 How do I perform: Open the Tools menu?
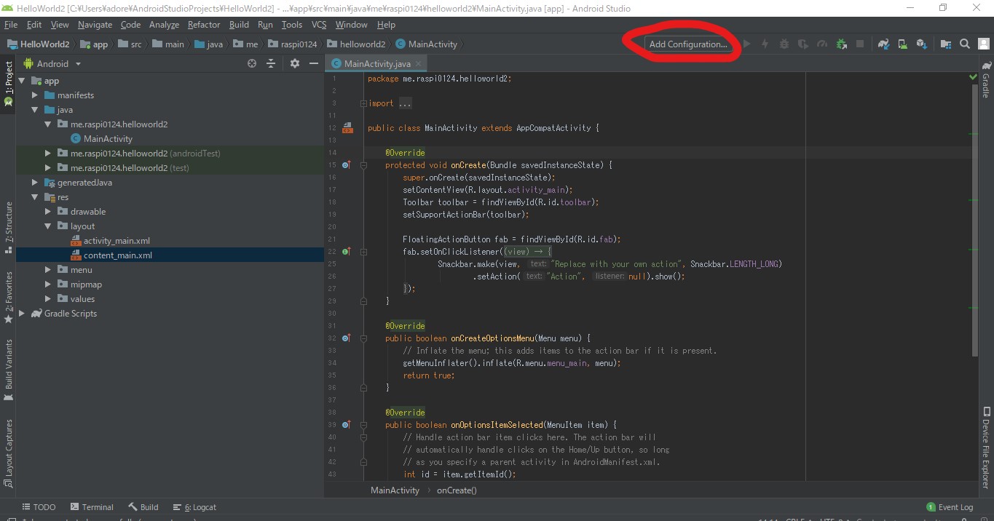click(291, 25)
